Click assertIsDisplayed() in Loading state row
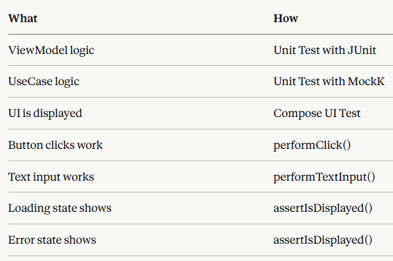Image resolution: width=393 pixels, height=261 pixels. click(323, 208)
